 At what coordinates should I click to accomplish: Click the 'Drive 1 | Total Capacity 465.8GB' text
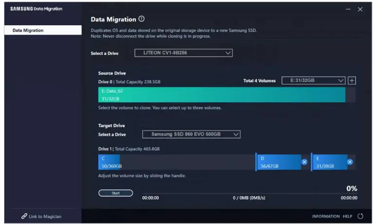129,149
